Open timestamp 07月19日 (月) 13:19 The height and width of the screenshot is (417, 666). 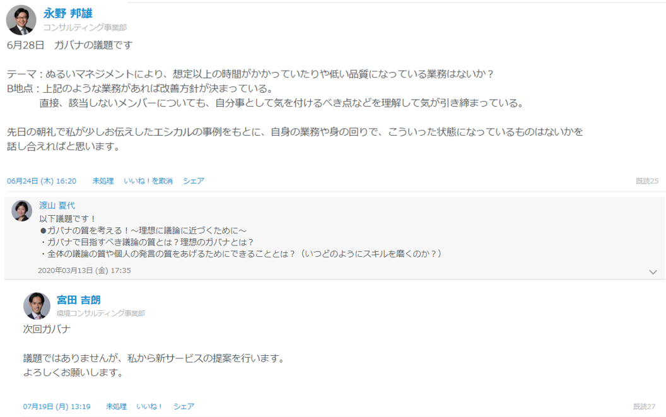pos(57,407)
